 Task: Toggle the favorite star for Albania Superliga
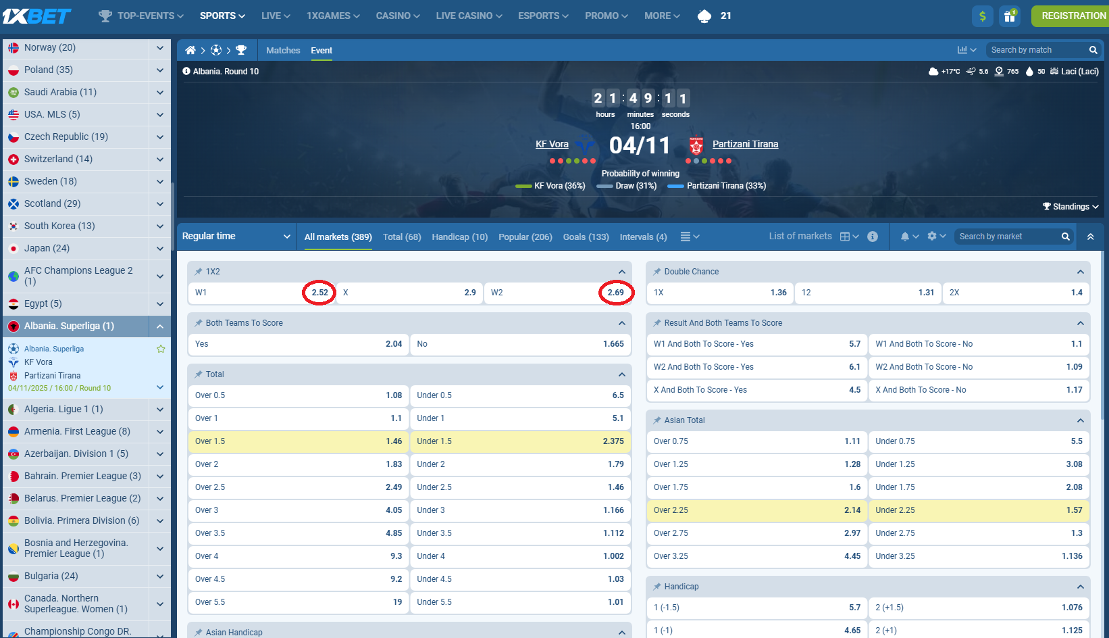(161, 349)
